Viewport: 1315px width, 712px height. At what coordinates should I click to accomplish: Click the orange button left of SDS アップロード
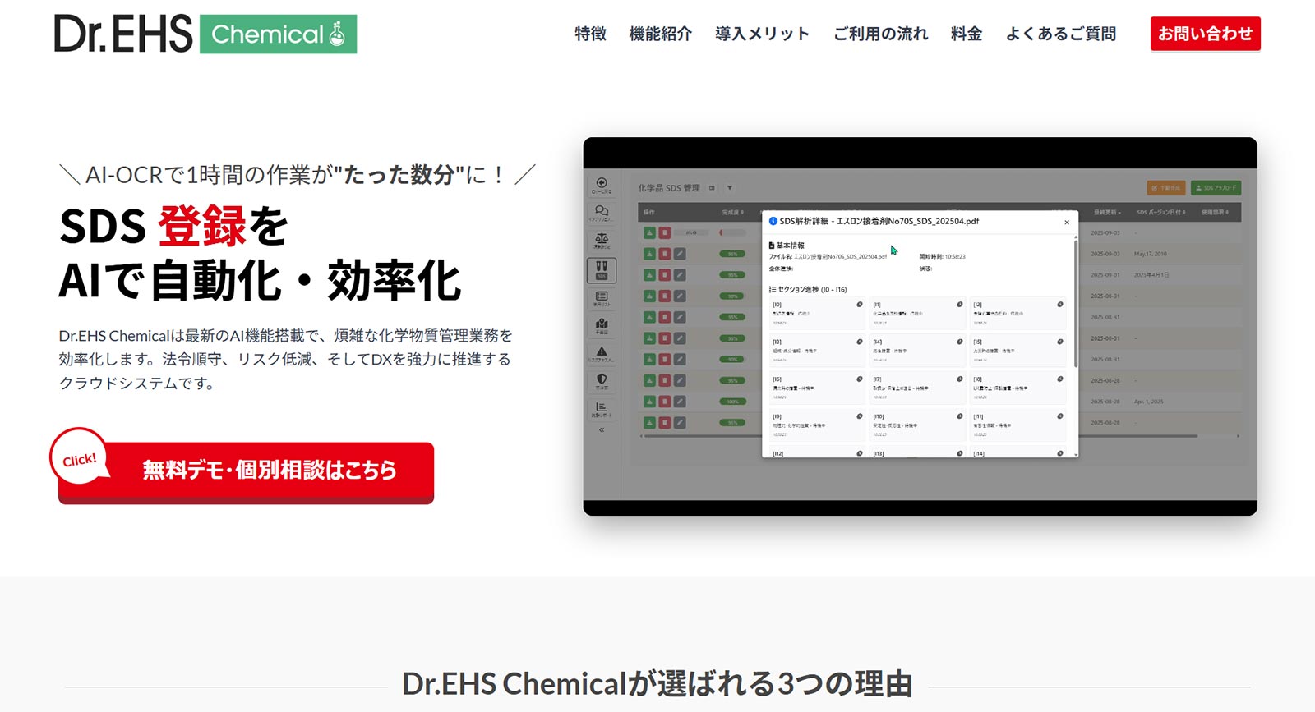coord(1165,188)
